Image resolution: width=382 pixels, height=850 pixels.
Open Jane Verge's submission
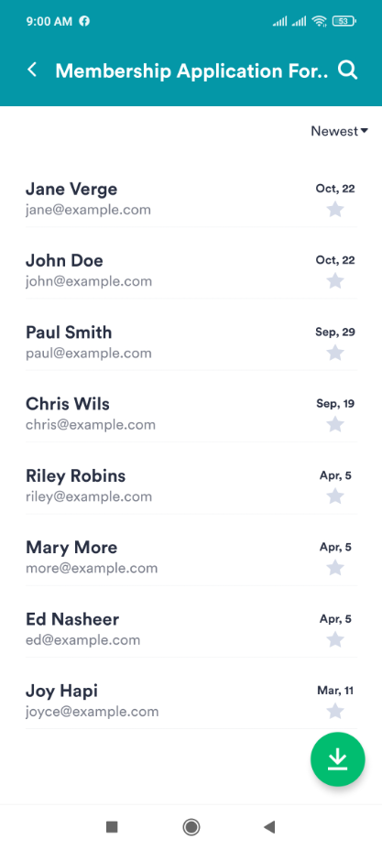click(191, 199)
